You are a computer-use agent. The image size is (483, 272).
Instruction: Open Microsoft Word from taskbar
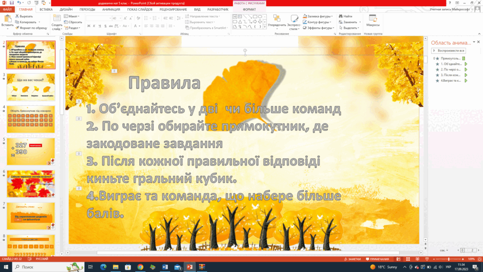pyautogui.click(x=165, y=267)
